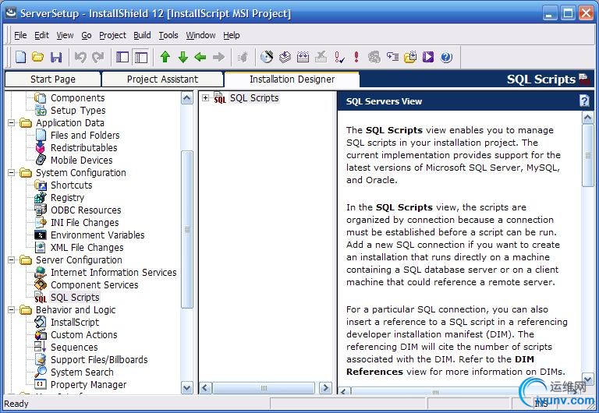Open Support Files/Billboards view
The height and width of the screenshot is (413, 599).
(x=99, y=360)
